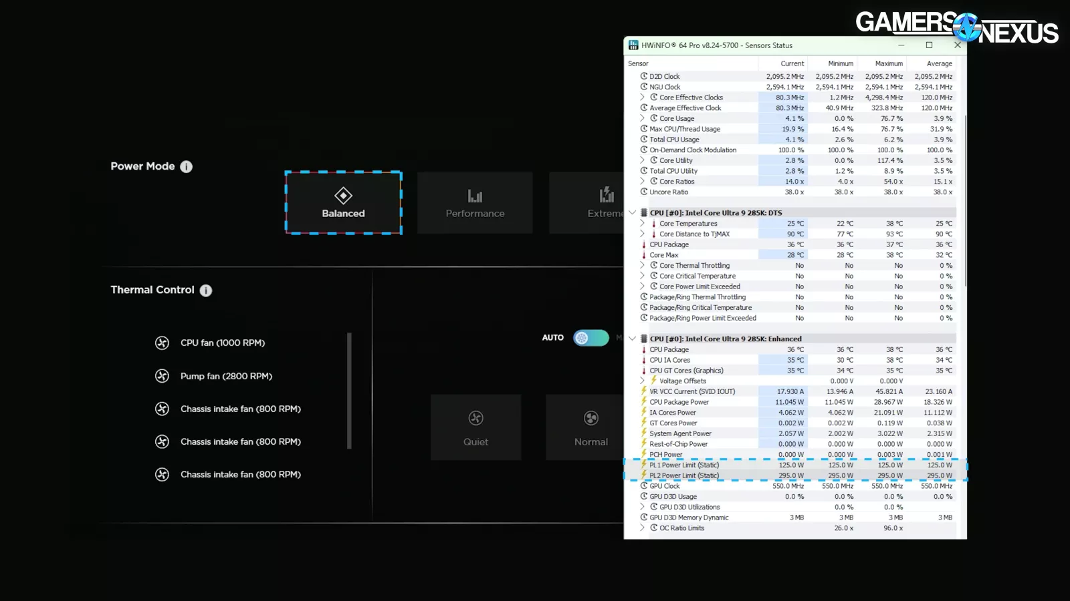Select the CPU Package Power row

click(x=679, y=402)
